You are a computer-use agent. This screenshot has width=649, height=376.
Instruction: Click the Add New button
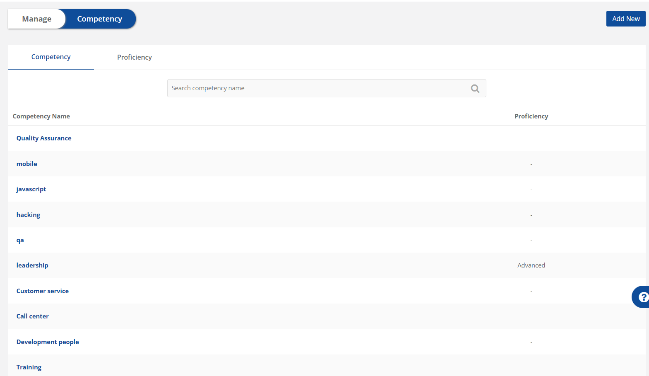[x=626, y=19]
